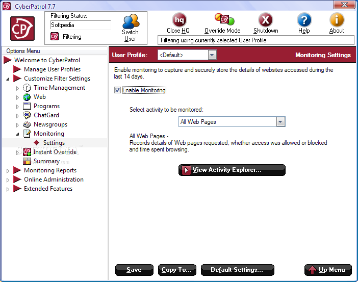Open Online Administration section
This screenshot has width=358, height=282.
pyautogui.click(x=54, y=180)
